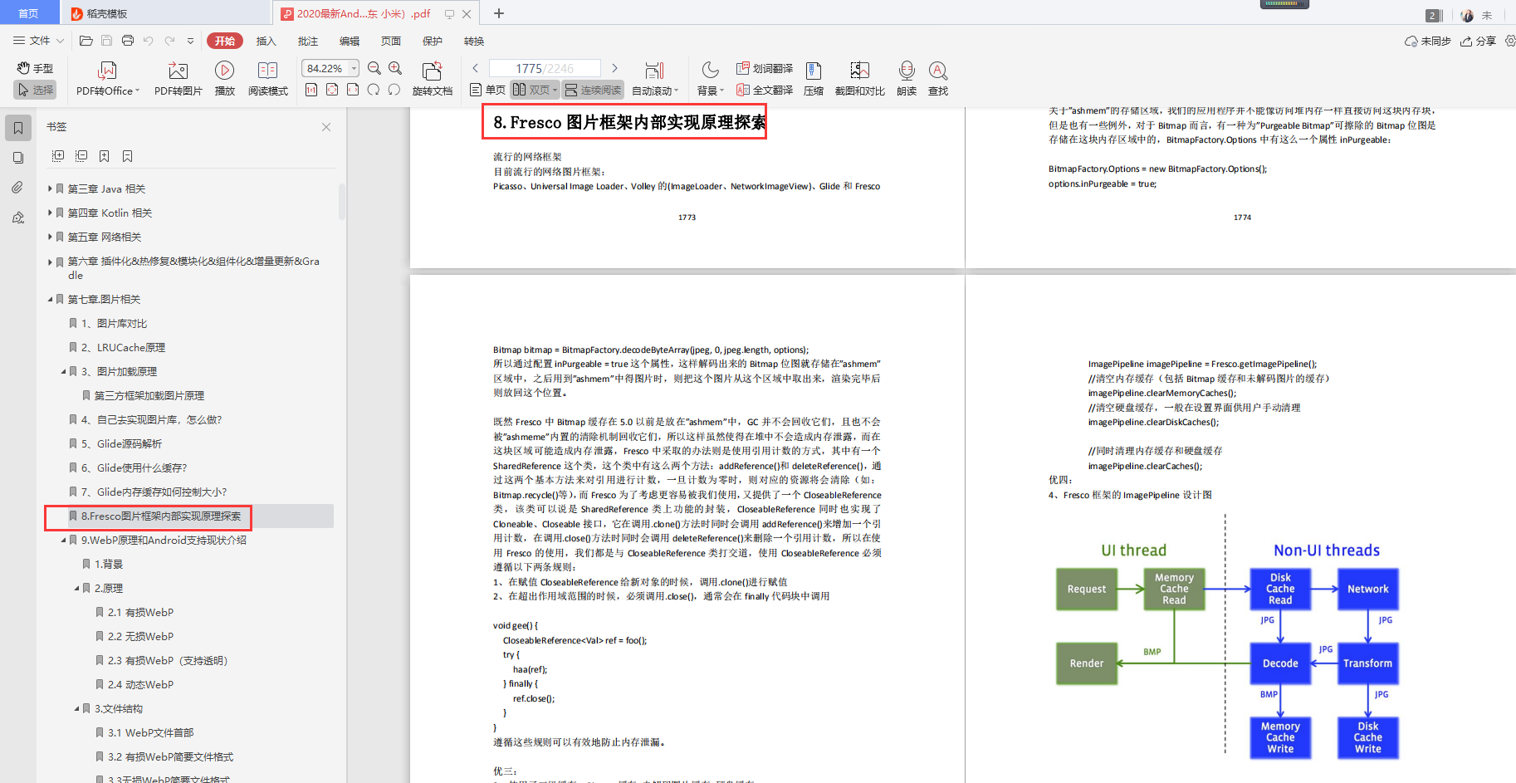1516x783 pixels.
Task: Switch to the 页面 ribbon tab
Action: 391,41
